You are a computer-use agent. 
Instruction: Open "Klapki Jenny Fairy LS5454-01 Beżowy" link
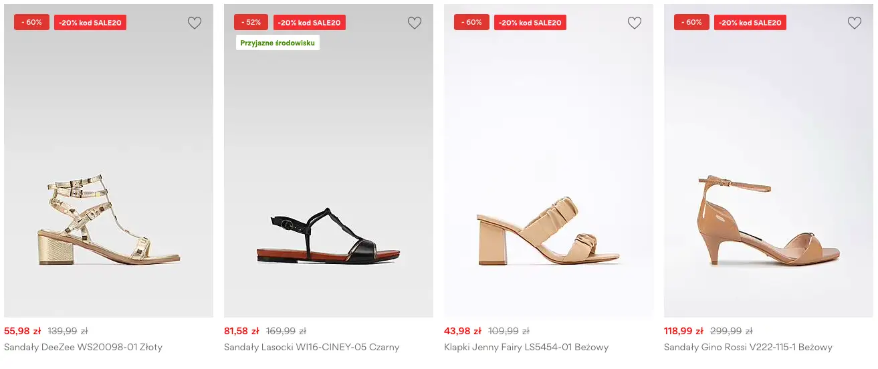(526, 347)
